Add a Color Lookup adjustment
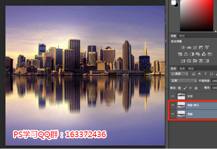Image resolution: width=217 pixels, height=149 pixels. [210, 54]
